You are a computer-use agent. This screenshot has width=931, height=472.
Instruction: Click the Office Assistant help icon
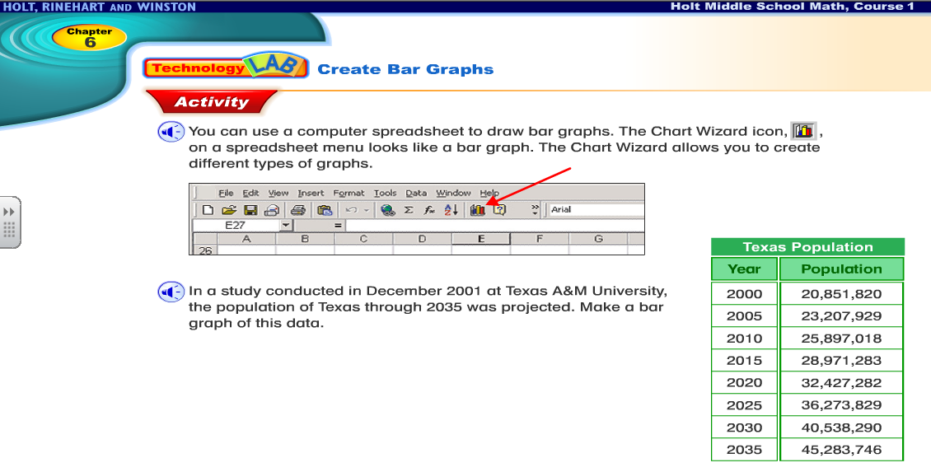499,210
